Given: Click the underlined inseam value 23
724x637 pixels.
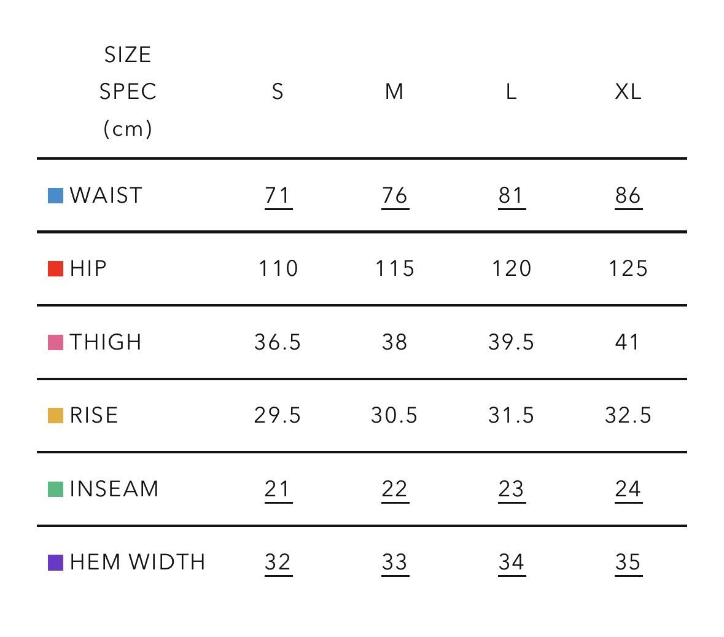Looking at the screenshot, I should click(512, 490).
